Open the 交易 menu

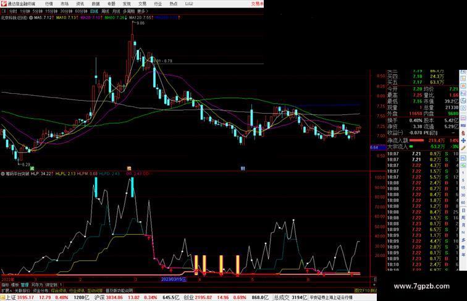tap(142, 4)
